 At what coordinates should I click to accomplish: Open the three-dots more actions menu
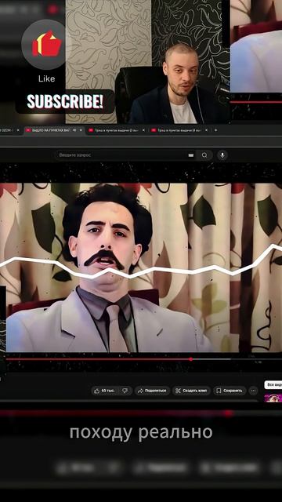253,391
